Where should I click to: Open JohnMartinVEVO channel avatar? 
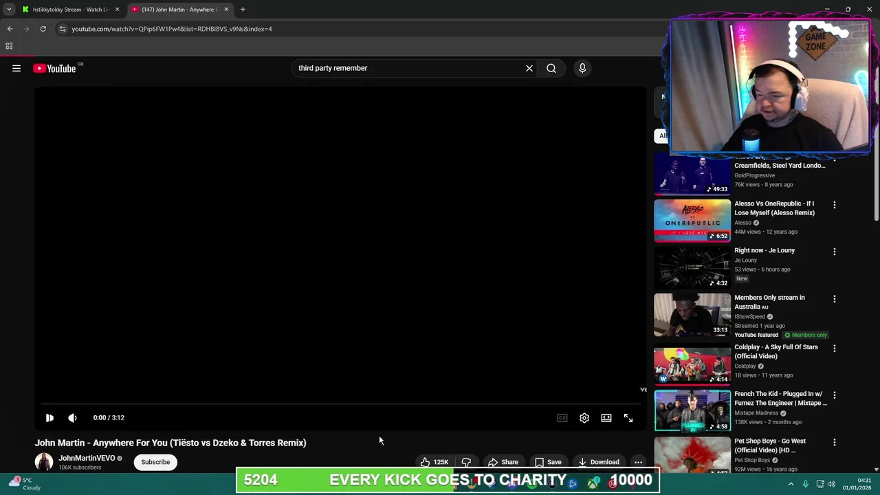tap(44, 462)
